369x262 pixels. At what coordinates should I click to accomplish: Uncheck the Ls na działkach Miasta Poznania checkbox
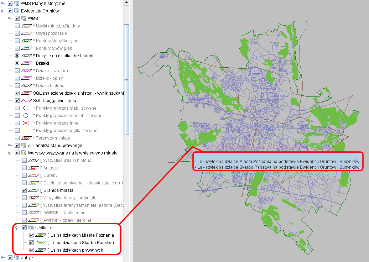[x=32, y=235]
